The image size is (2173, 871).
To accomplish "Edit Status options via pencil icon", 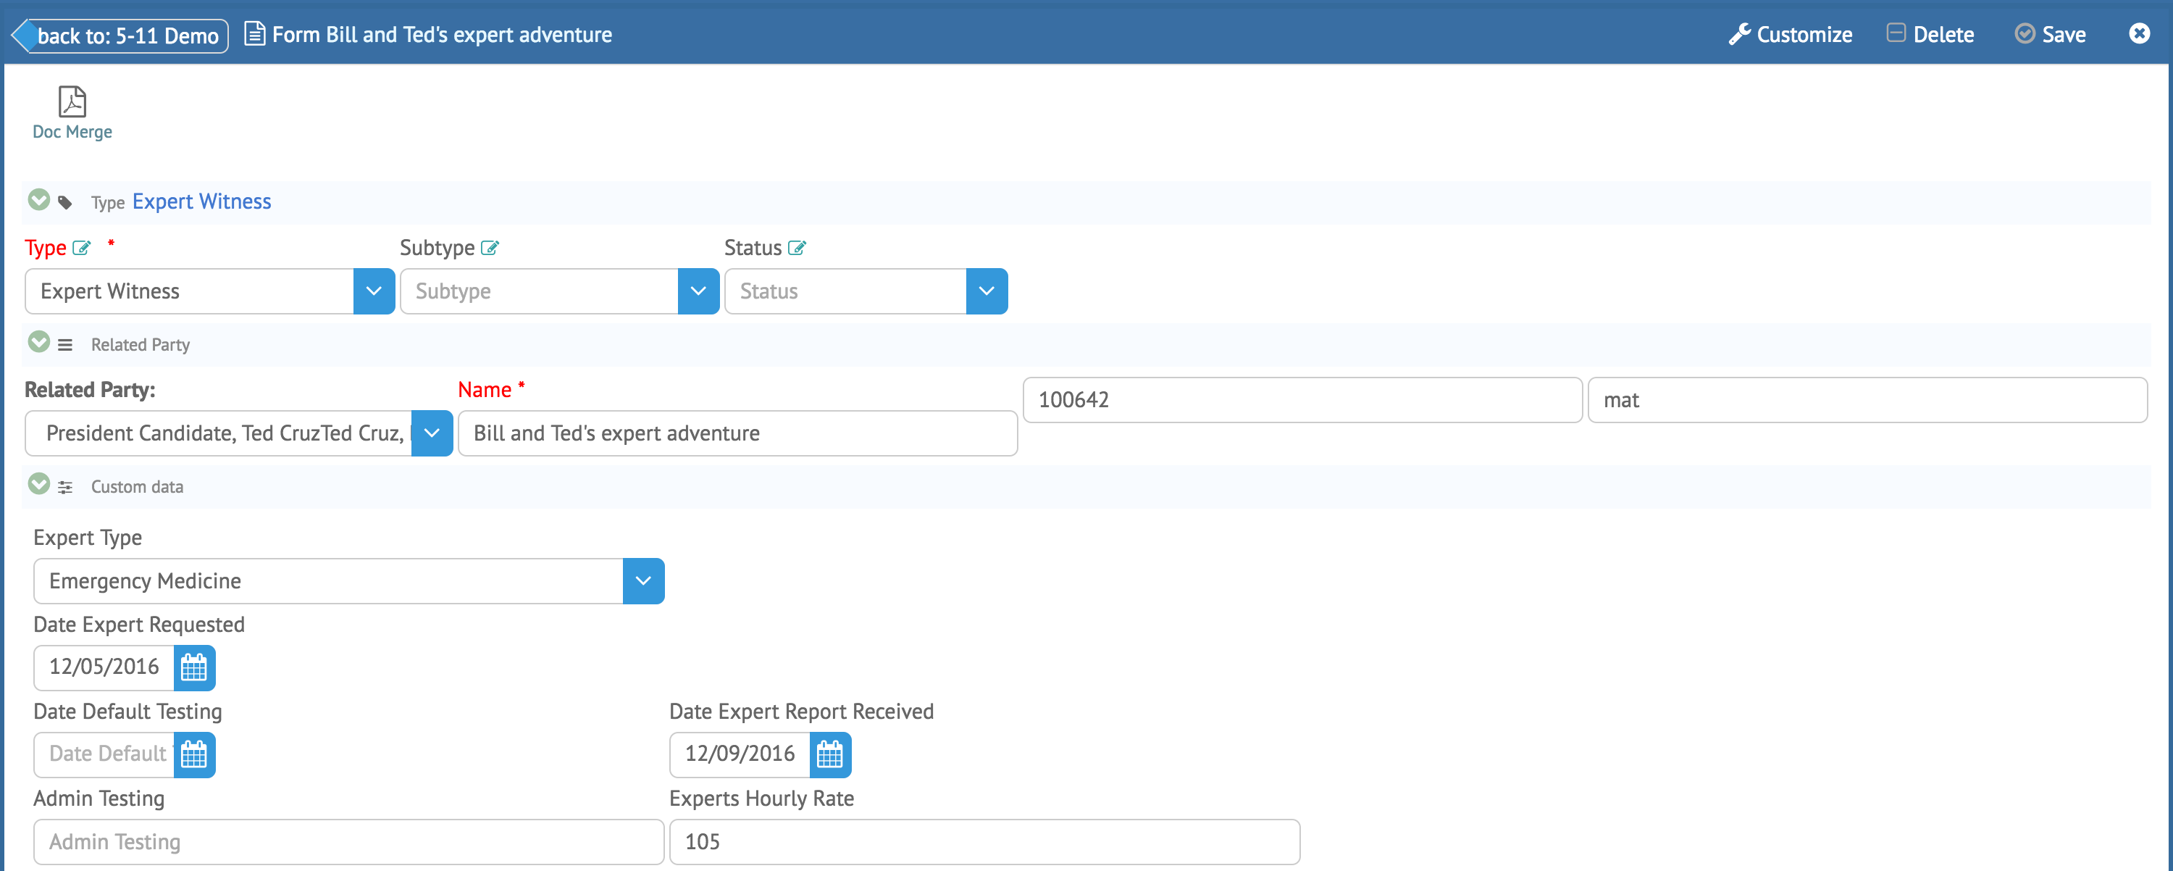I will pyautogui.click(x=796, y=248).
